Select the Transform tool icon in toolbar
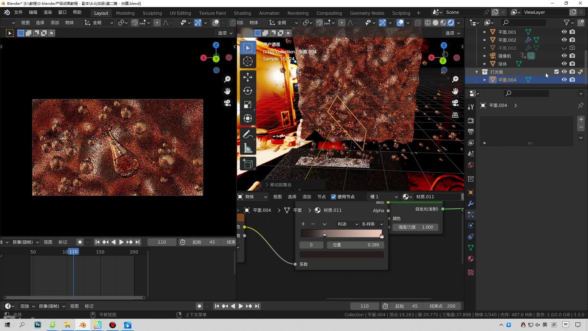 pyautogui.click(x=248, y=118)
